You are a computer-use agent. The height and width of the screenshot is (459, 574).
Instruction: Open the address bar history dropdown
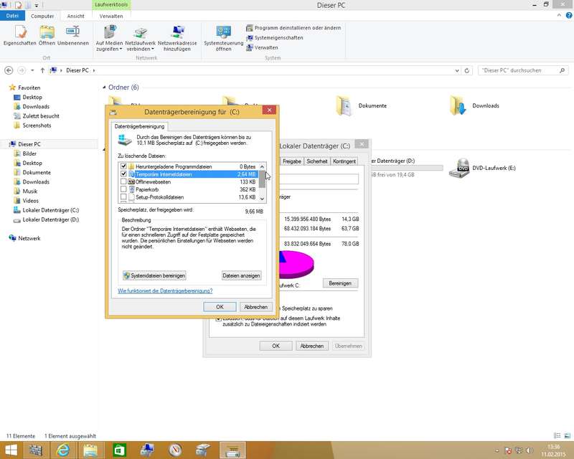pos(457,71)
